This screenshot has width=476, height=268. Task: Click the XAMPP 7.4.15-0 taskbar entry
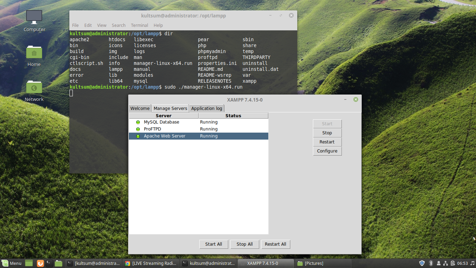point(266,263)
